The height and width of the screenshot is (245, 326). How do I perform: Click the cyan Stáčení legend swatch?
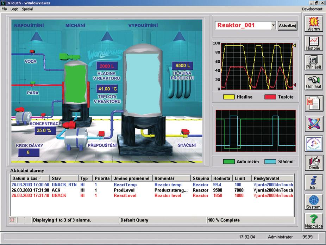click(x=270, y=162)
